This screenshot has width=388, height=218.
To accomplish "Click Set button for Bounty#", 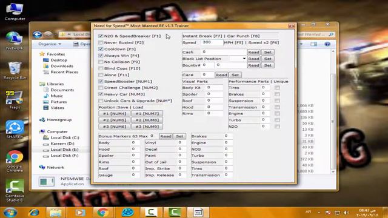I will pyautogui.click(x=268, y=65).
